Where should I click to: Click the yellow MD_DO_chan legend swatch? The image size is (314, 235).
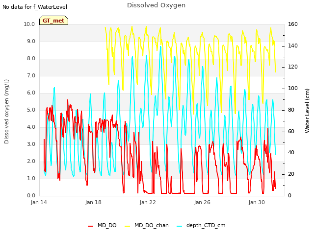point(128,226)
